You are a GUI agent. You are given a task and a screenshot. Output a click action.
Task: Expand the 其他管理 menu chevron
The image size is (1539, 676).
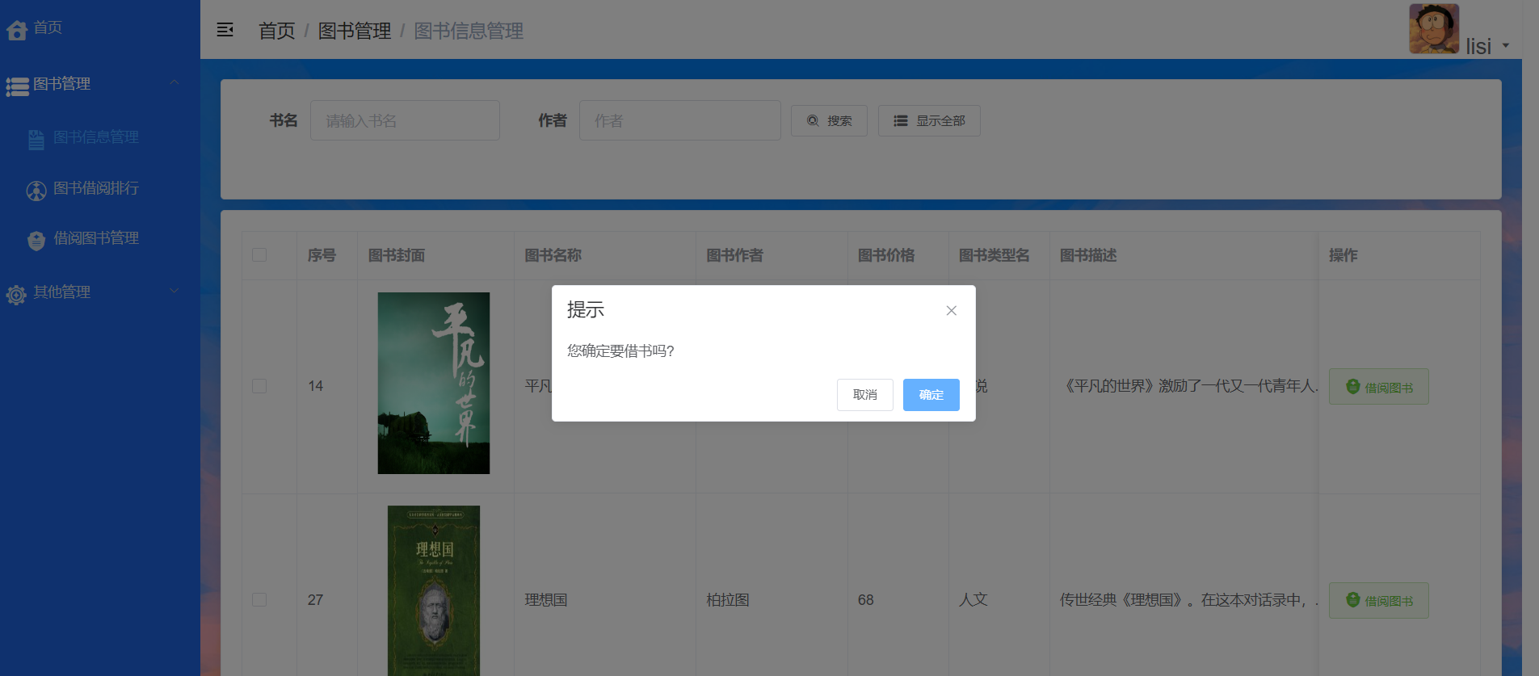[x=174, y=291]
